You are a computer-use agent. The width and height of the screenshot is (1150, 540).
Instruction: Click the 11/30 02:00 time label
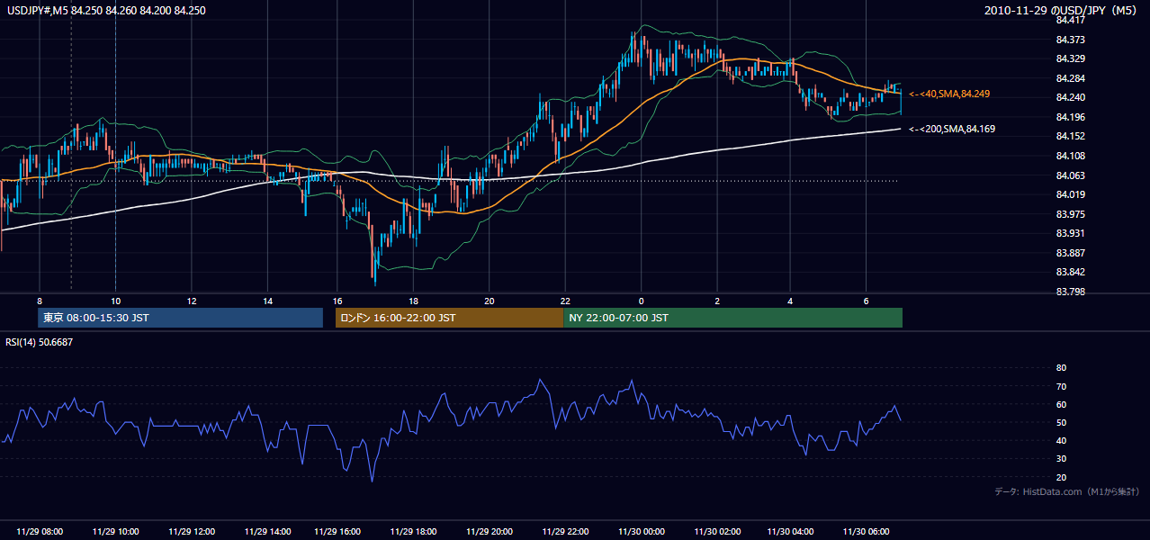point(716,532)
